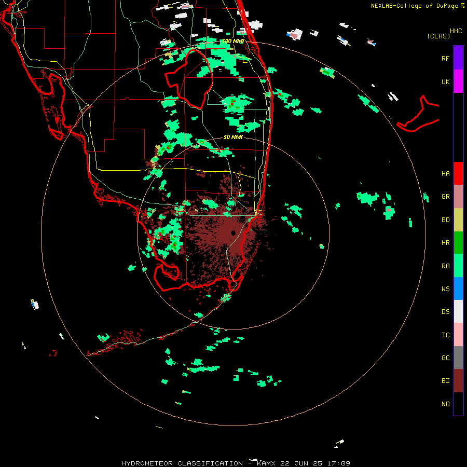
Task: Click the 17:09 timestamp
Action: pos(338,463)
